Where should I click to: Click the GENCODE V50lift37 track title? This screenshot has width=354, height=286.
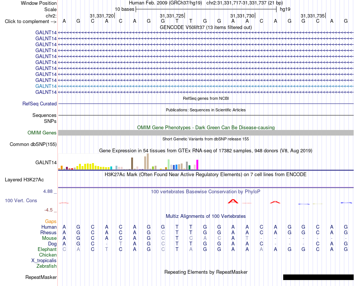tap(206, 27)
